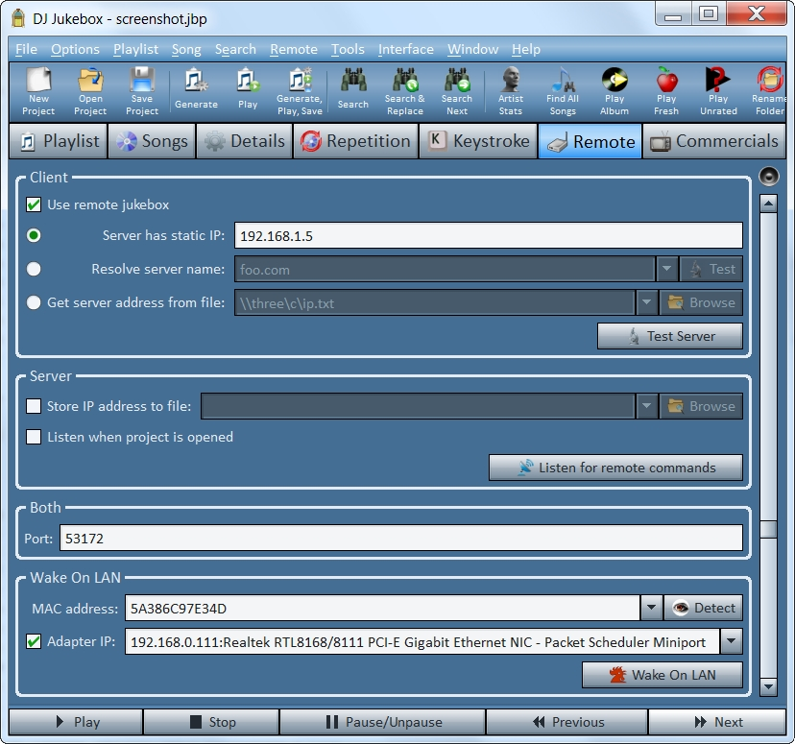This screenshot has height=744, width=795.
Task: Click Play Unrated icon
Action: click(718, 91)
